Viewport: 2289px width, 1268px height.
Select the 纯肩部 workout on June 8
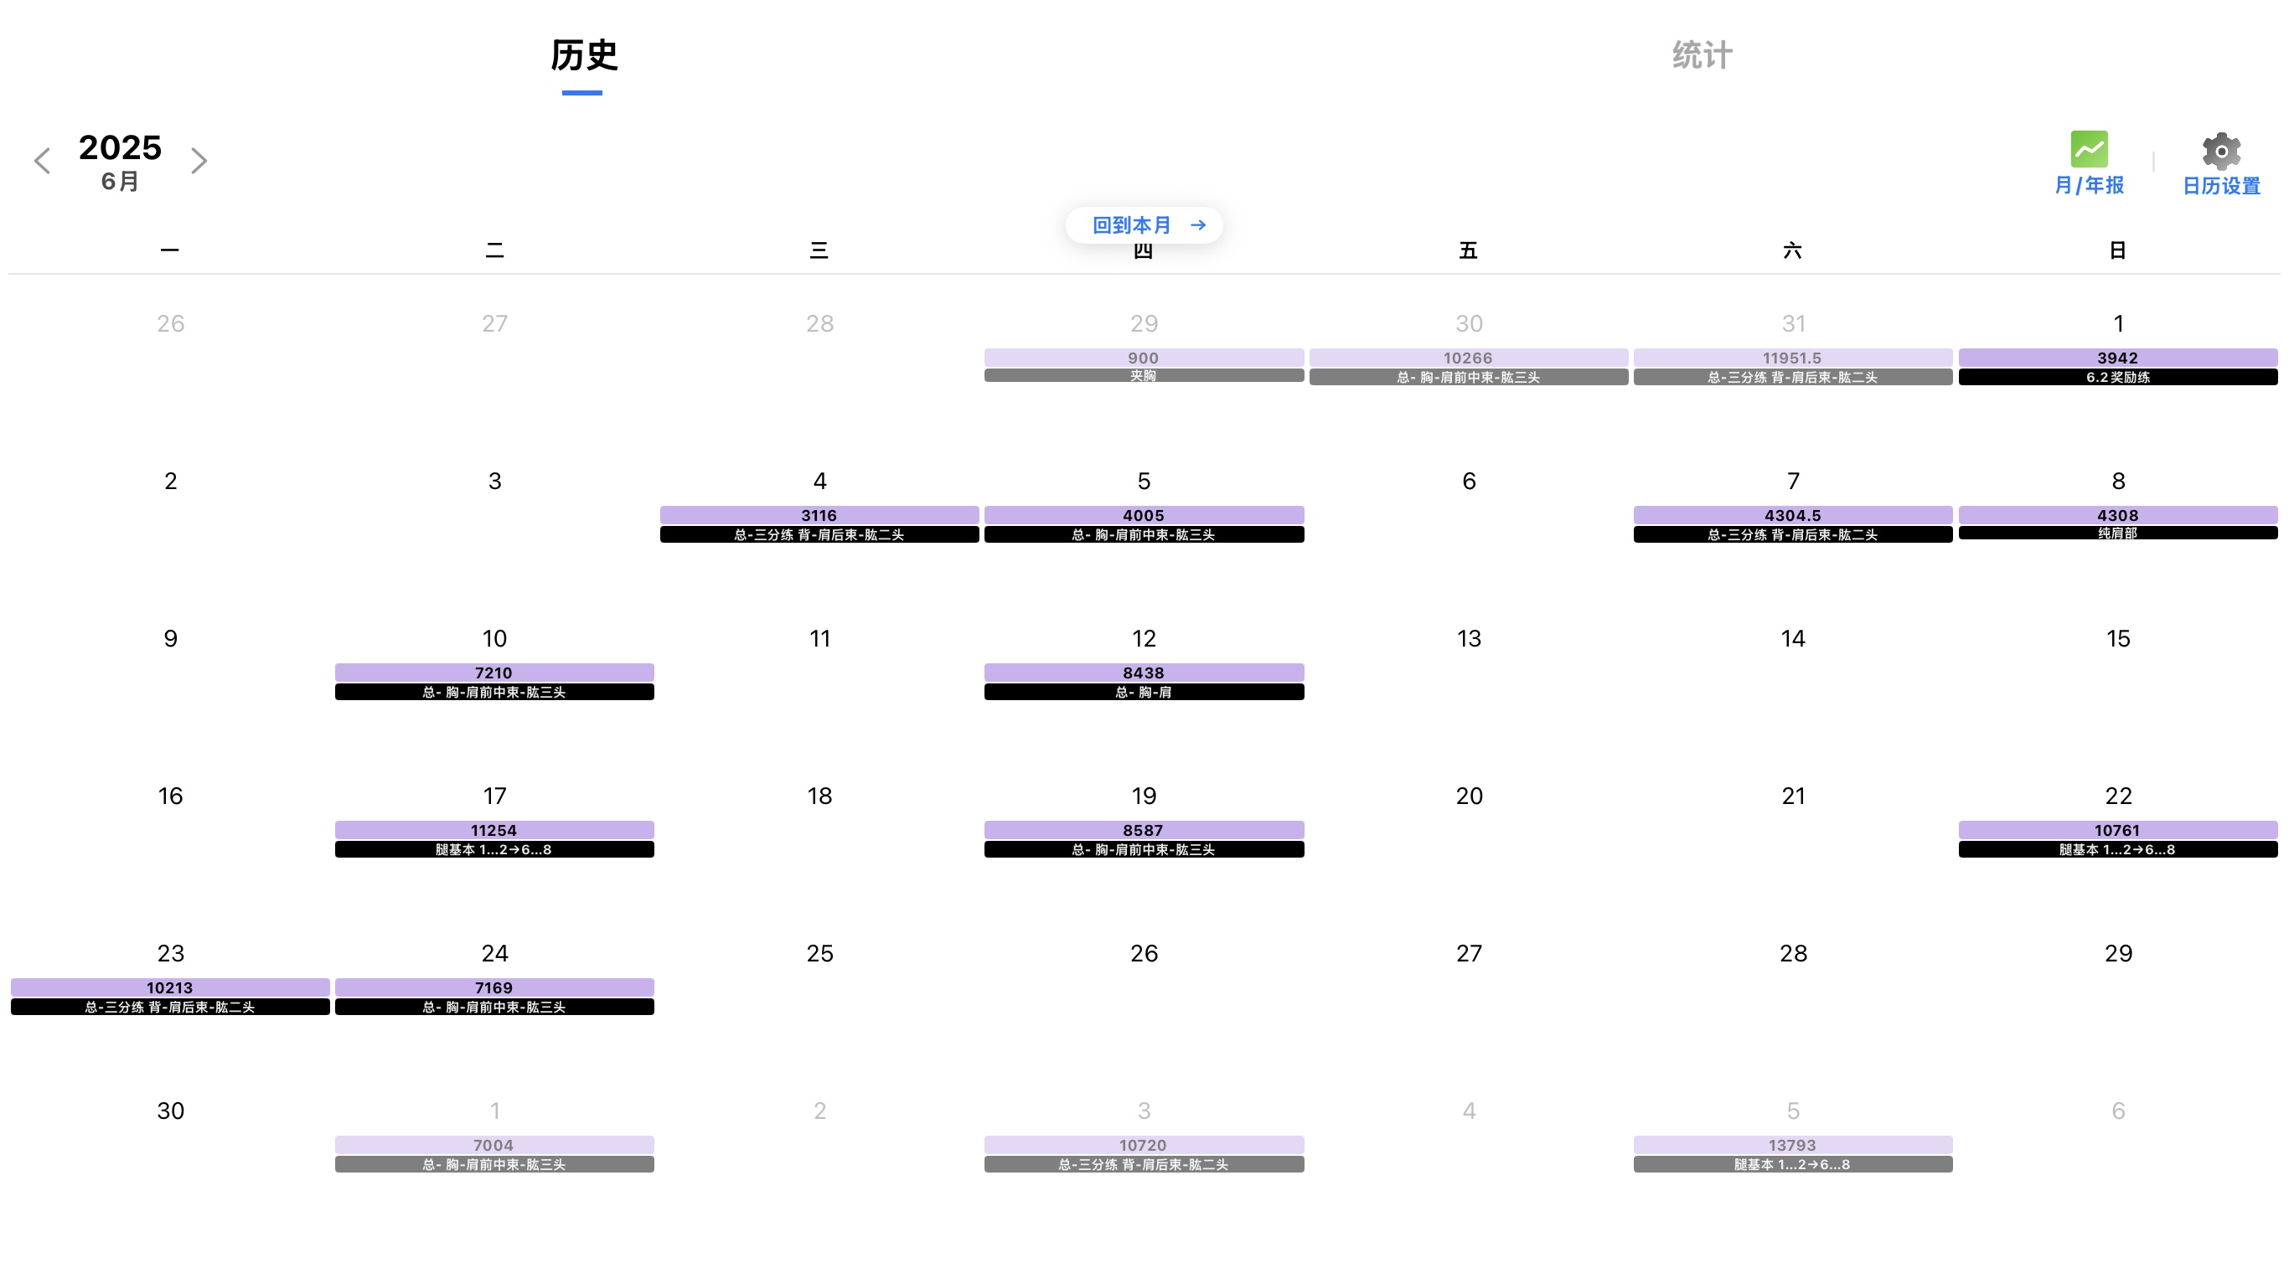(2117, 533)
